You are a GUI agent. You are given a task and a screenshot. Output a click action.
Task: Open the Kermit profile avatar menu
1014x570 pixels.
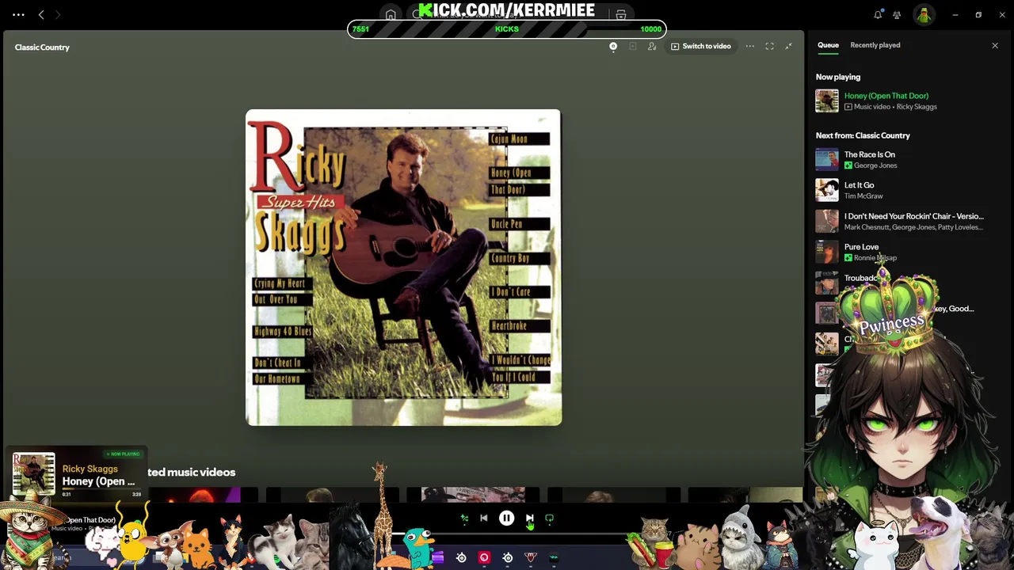924,15
